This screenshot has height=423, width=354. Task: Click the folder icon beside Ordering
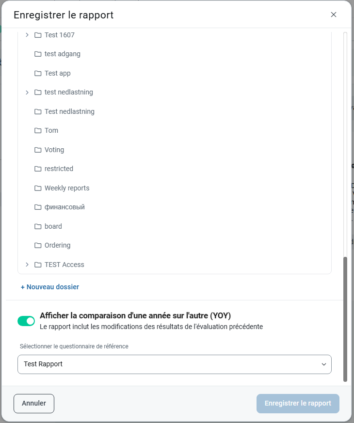pyautogui.click(x=38, y=245)
